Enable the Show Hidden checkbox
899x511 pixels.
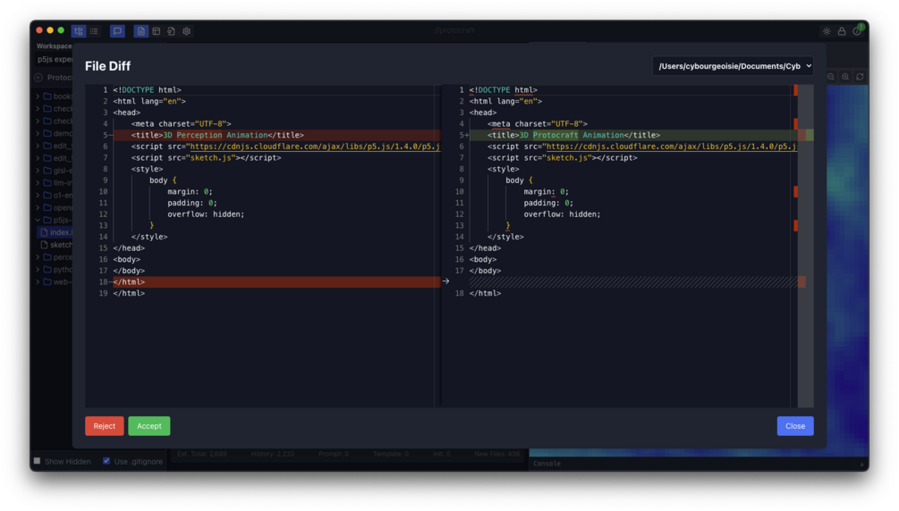38,461
